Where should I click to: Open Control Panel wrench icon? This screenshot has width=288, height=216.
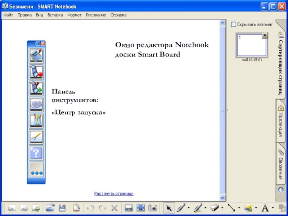click(36, 137)
